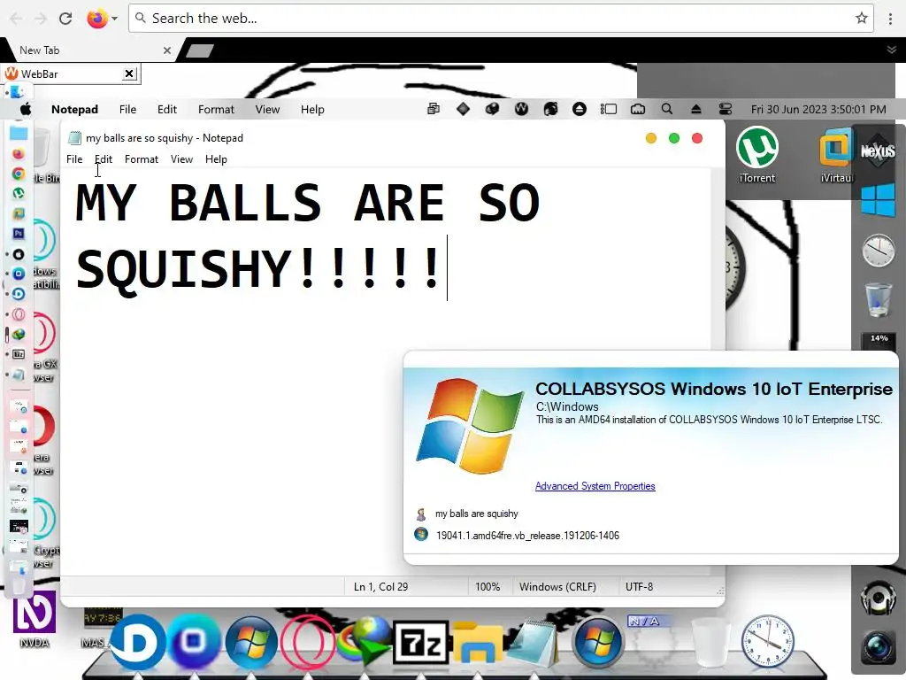906x680 pixels.
Task: Click the network port menu bar icon
Action: [x=638, y=109]
